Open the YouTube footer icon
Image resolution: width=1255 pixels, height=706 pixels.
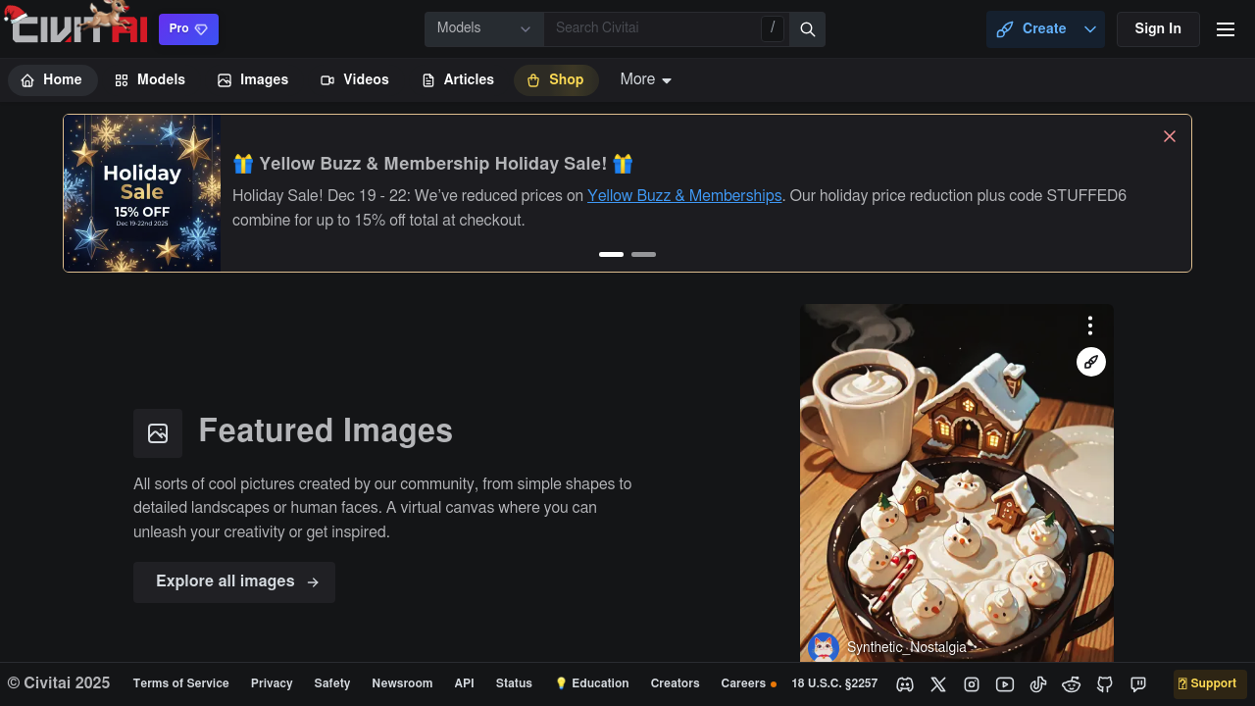1005,684
